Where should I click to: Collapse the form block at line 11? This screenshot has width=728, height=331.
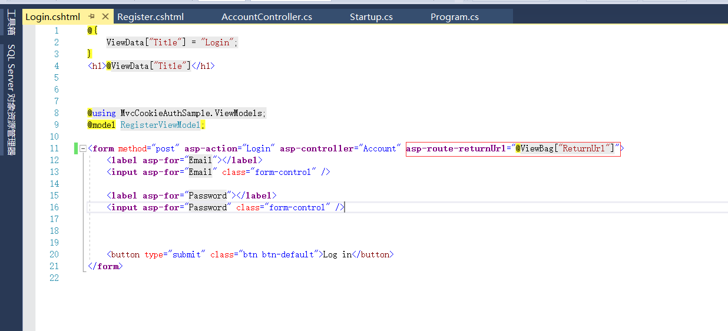[83, 148]
